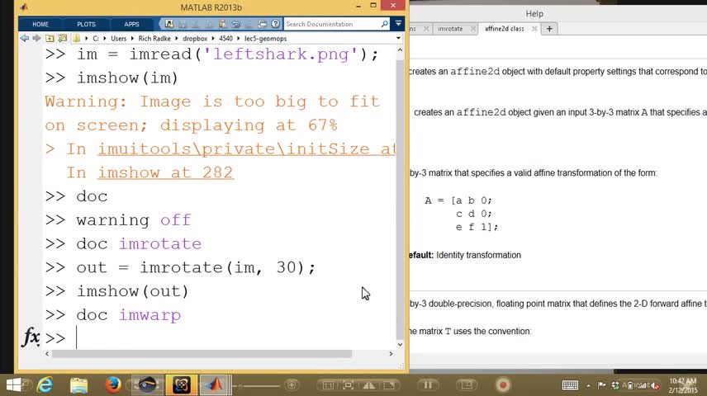Open the imuitools\private\initSize warning link

tap(247, 148)
